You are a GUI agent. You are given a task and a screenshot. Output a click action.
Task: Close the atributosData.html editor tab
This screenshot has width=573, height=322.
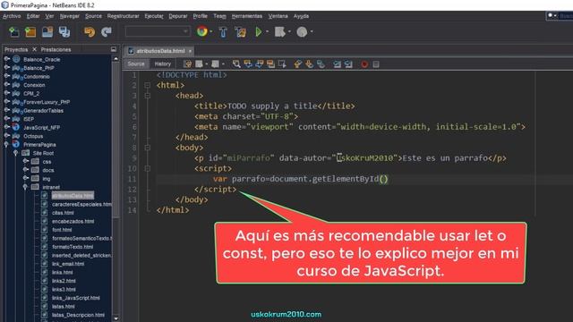[x=191, y=51]
